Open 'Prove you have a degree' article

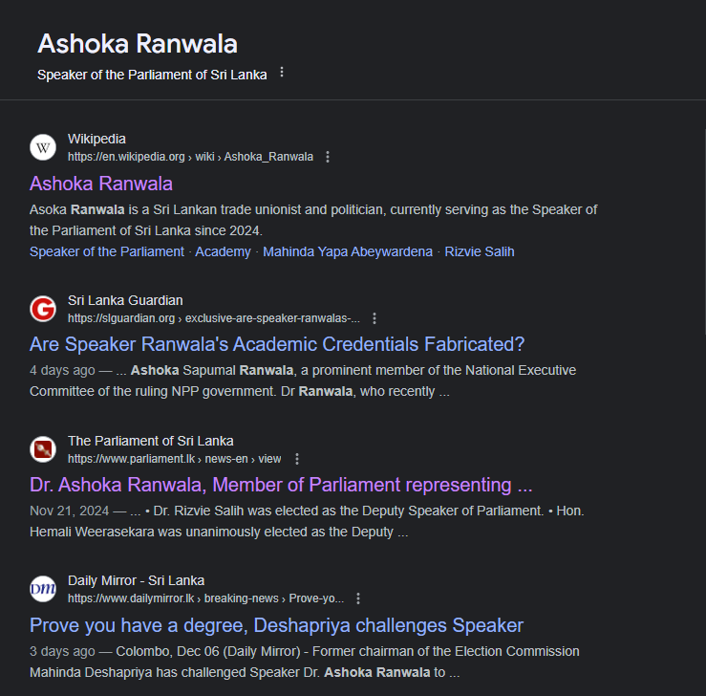[x=276, y=625]
